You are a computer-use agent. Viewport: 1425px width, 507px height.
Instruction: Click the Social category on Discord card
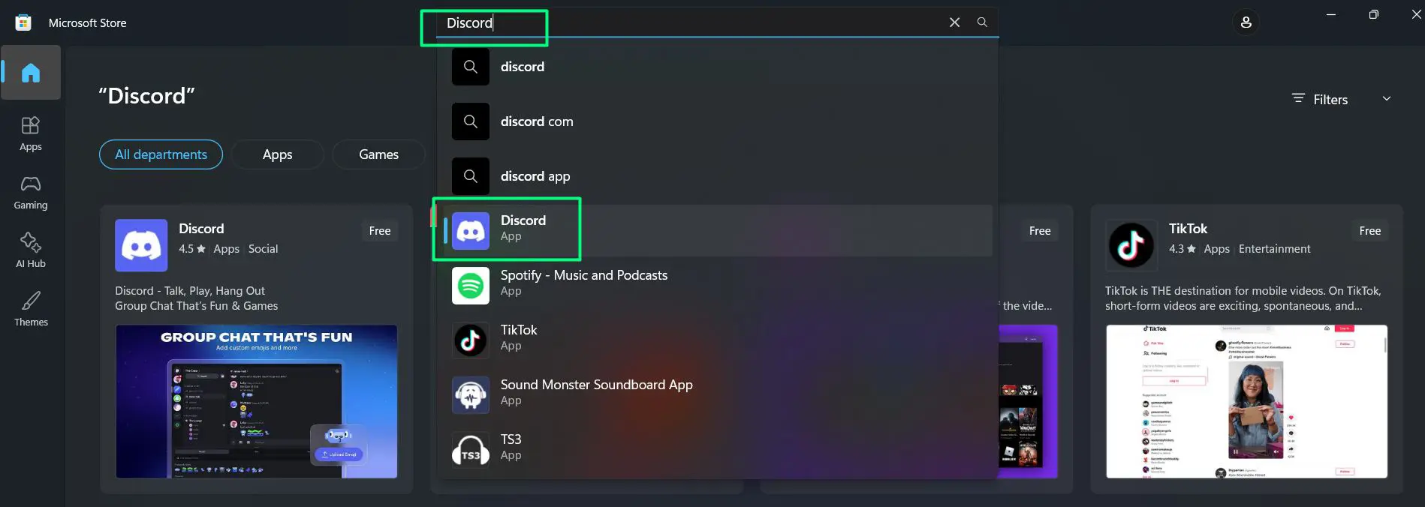click(264, 249)
